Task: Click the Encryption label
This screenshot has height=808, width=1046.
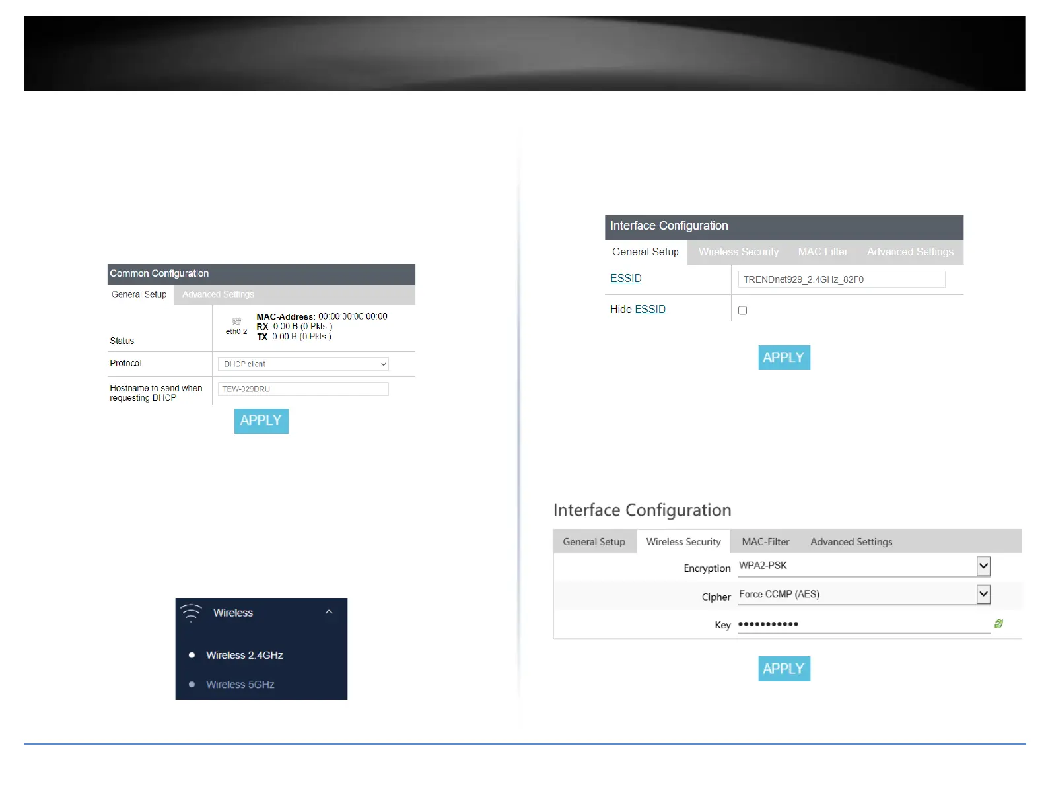Action: coord(707,568)
